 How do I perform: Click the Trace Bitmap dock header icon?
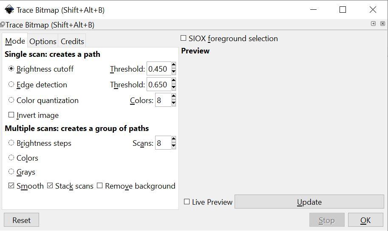(3, 25)
